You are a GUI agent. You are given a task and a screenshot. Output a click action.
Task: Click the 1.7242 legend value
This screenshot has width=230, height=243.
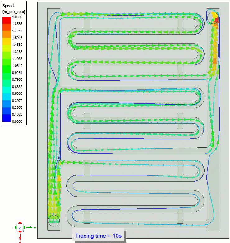tap(17, 31)
